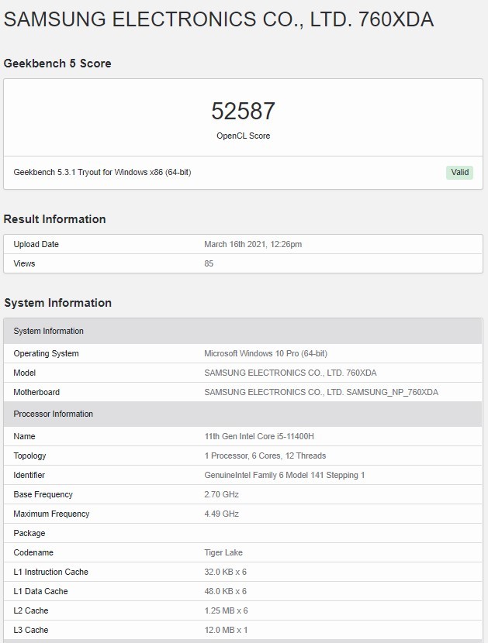Select the 'Tiger Lake' codename value
This screenshot has height=643, width=488.
click(223, 552)
